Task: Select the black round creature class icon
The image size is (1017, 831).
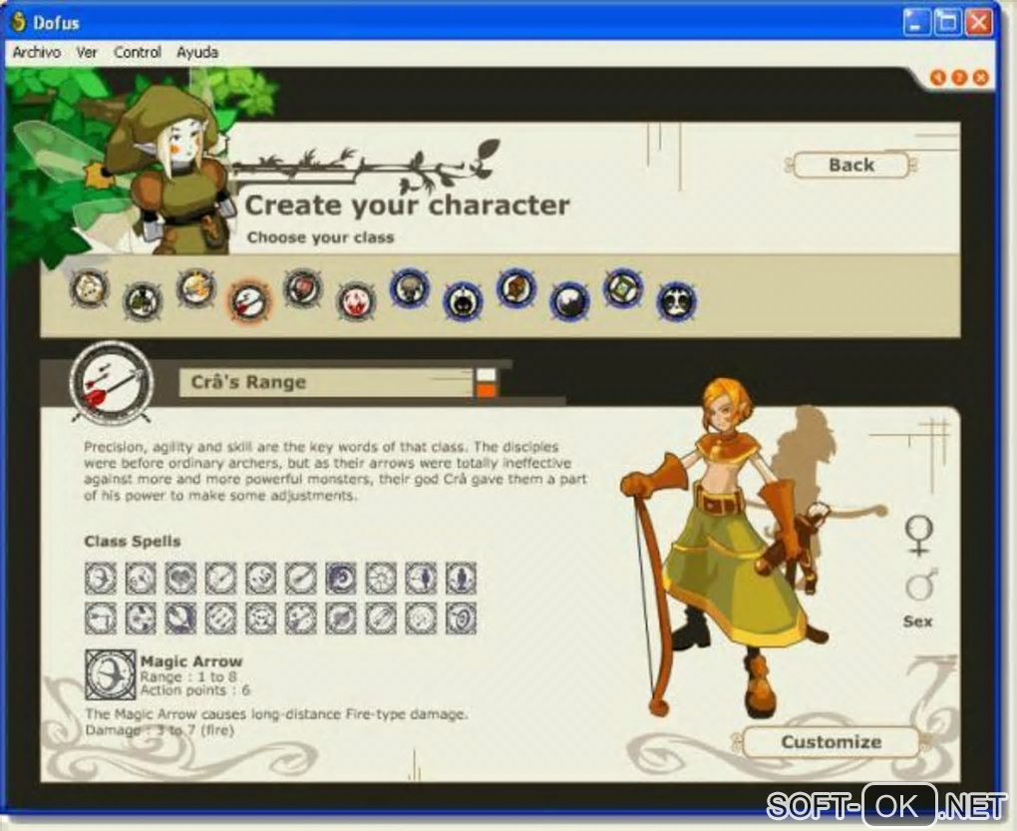Action: 463,301
